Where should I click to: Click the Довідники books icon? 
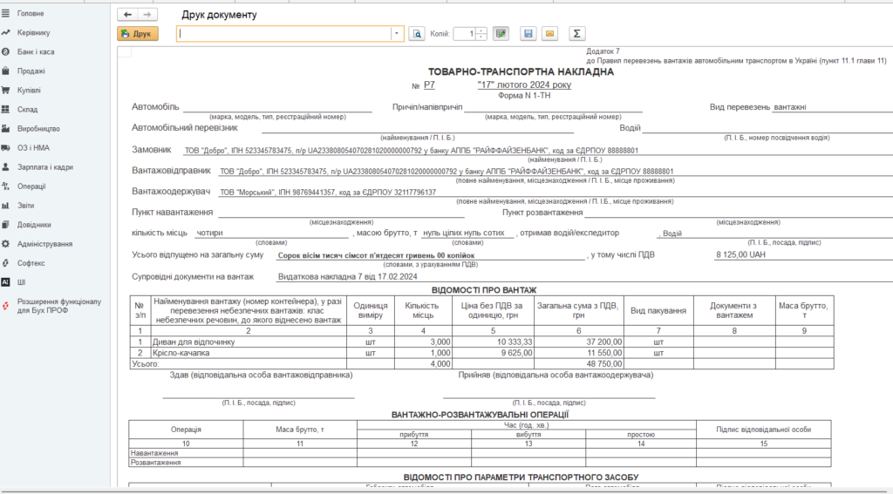tap(6, 225)
